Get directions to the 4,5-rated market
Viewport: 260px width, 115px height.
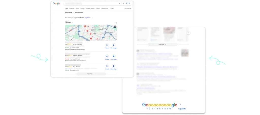[x=113, y=57]
